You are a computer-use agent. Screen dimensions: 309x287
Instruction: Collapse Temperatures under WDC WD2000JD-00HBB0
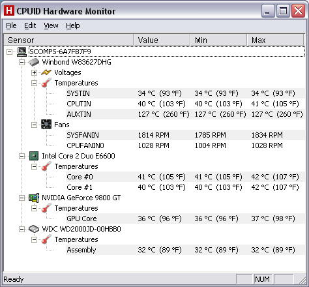click(x=34, y=239)
